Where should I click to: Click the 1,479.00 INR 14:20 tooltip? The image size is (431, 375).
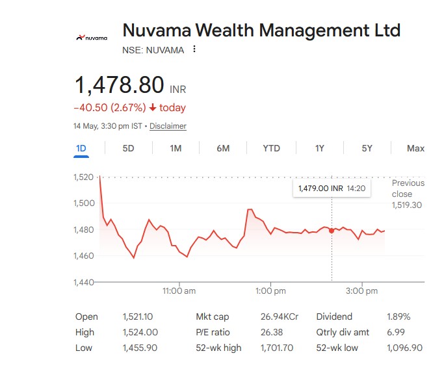pos(332,188)
